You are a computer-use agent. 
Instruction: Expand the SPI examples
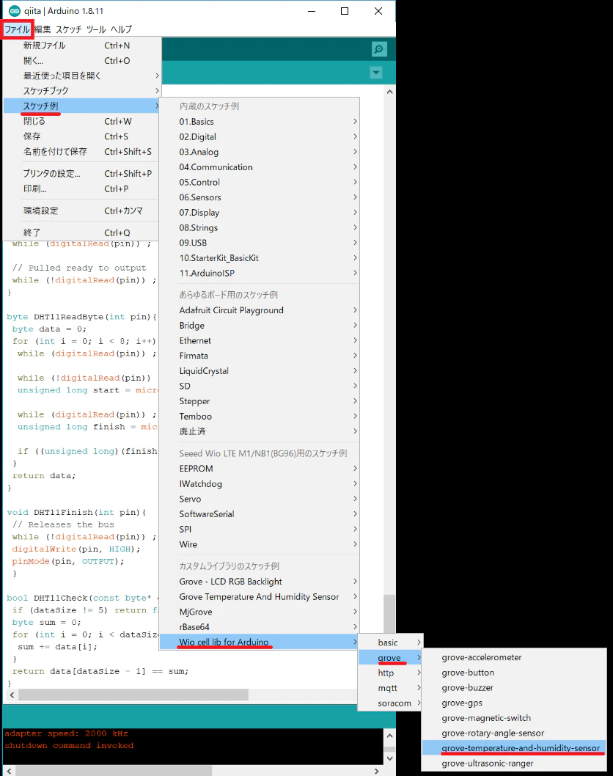click(260, 530)
